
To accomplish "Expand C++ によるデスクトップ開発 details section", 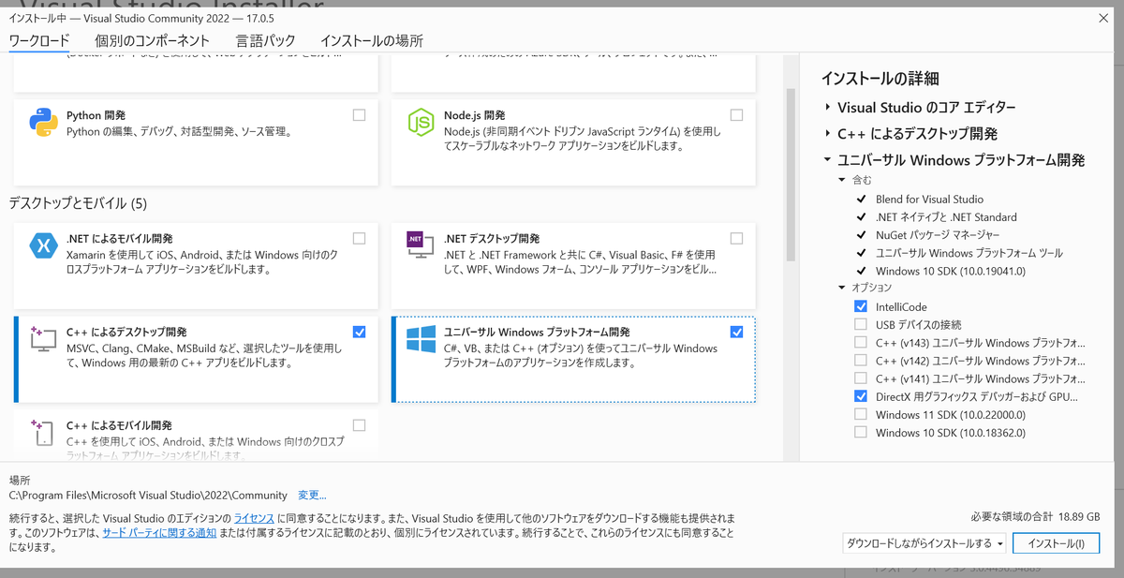I will (x=828, y=134).
